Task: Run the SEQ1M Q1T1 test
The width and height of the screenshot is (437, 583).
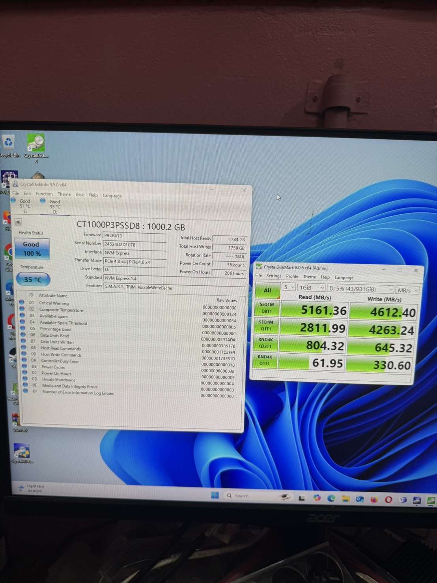Action: pyautogui.click(x=266, y=325)
